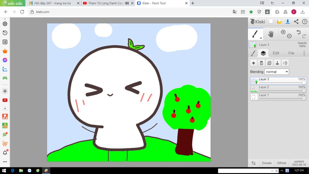Redo the undone stroke

[x=304, y=36]
